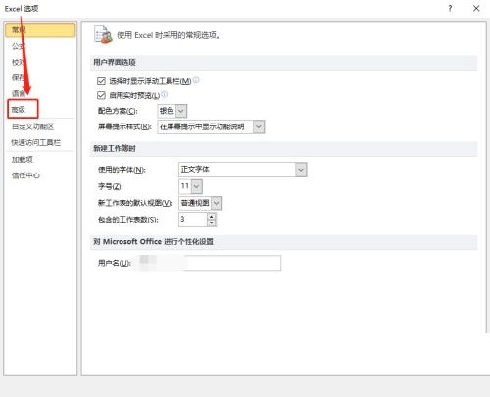Open the 公式 category
490x397 pixels.
pyautogui.click(x=19, y=46)
